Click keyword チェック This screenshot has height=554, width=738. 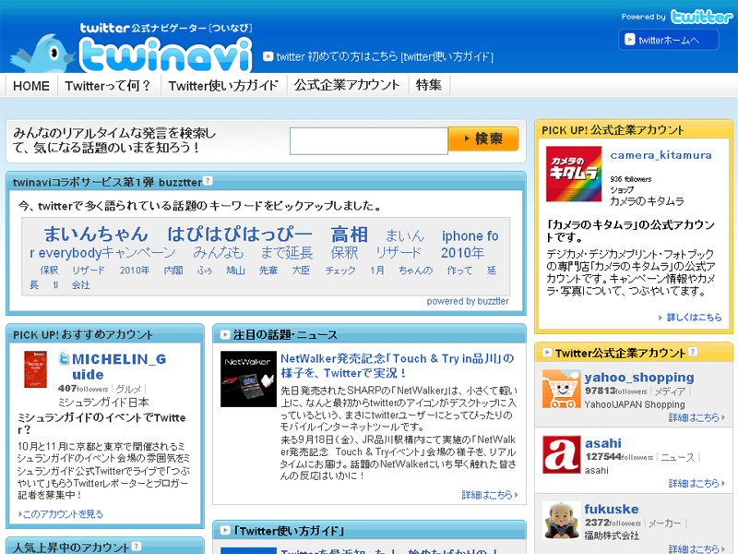coord(340,270)
